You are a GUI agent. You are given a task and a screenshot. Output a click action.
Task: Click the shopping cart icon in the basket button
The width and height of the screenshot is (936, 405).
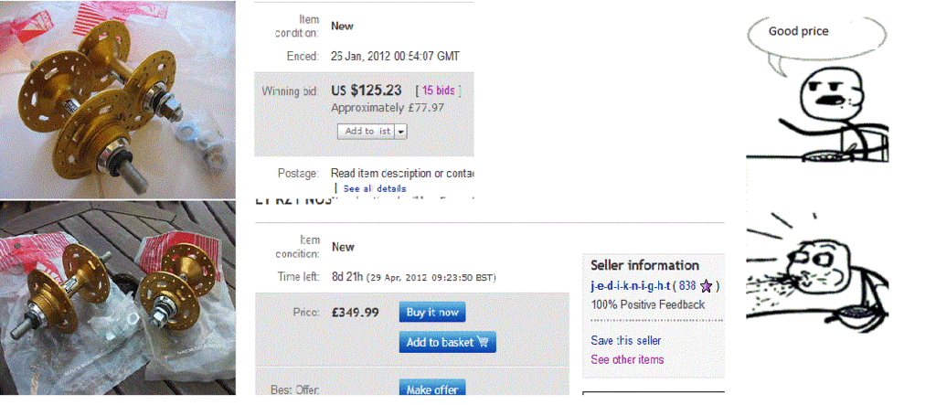tap(483, 342)
